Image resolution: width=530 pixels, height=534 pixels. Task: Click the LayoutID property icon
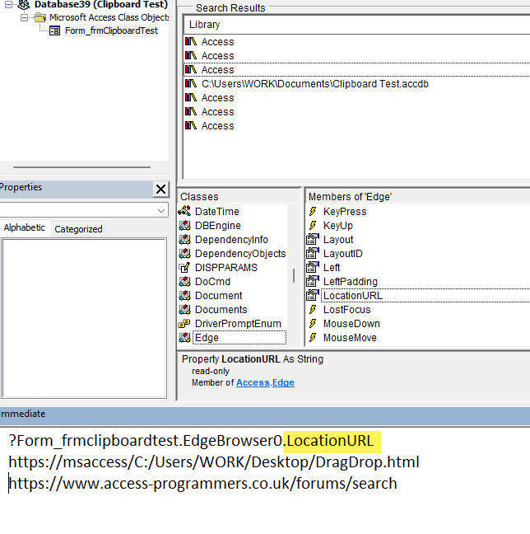pos(313,253)
